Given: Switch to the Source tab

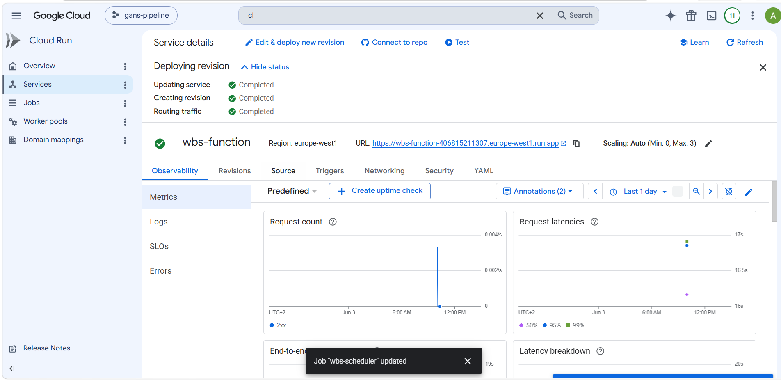Looking at the screenshot, I should 283,171.
